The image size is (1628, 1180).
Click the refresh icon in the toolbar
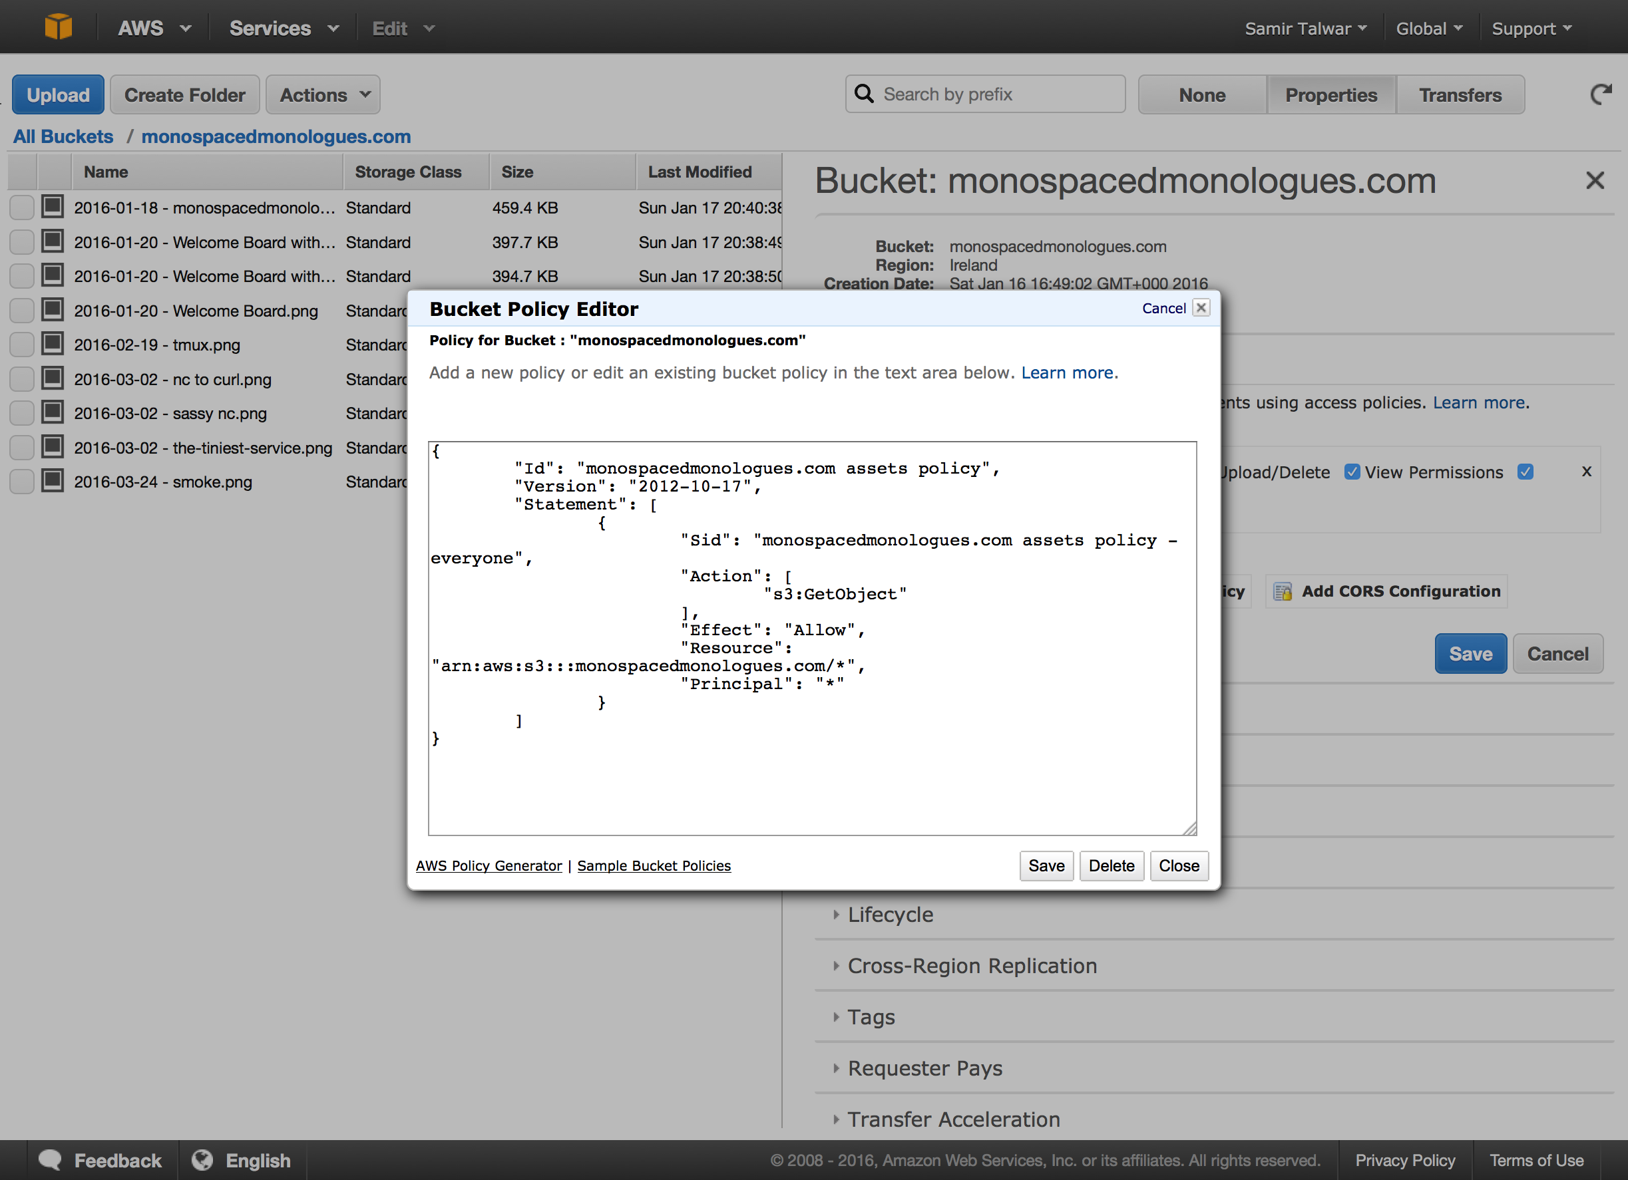[x=1600, y=94]
